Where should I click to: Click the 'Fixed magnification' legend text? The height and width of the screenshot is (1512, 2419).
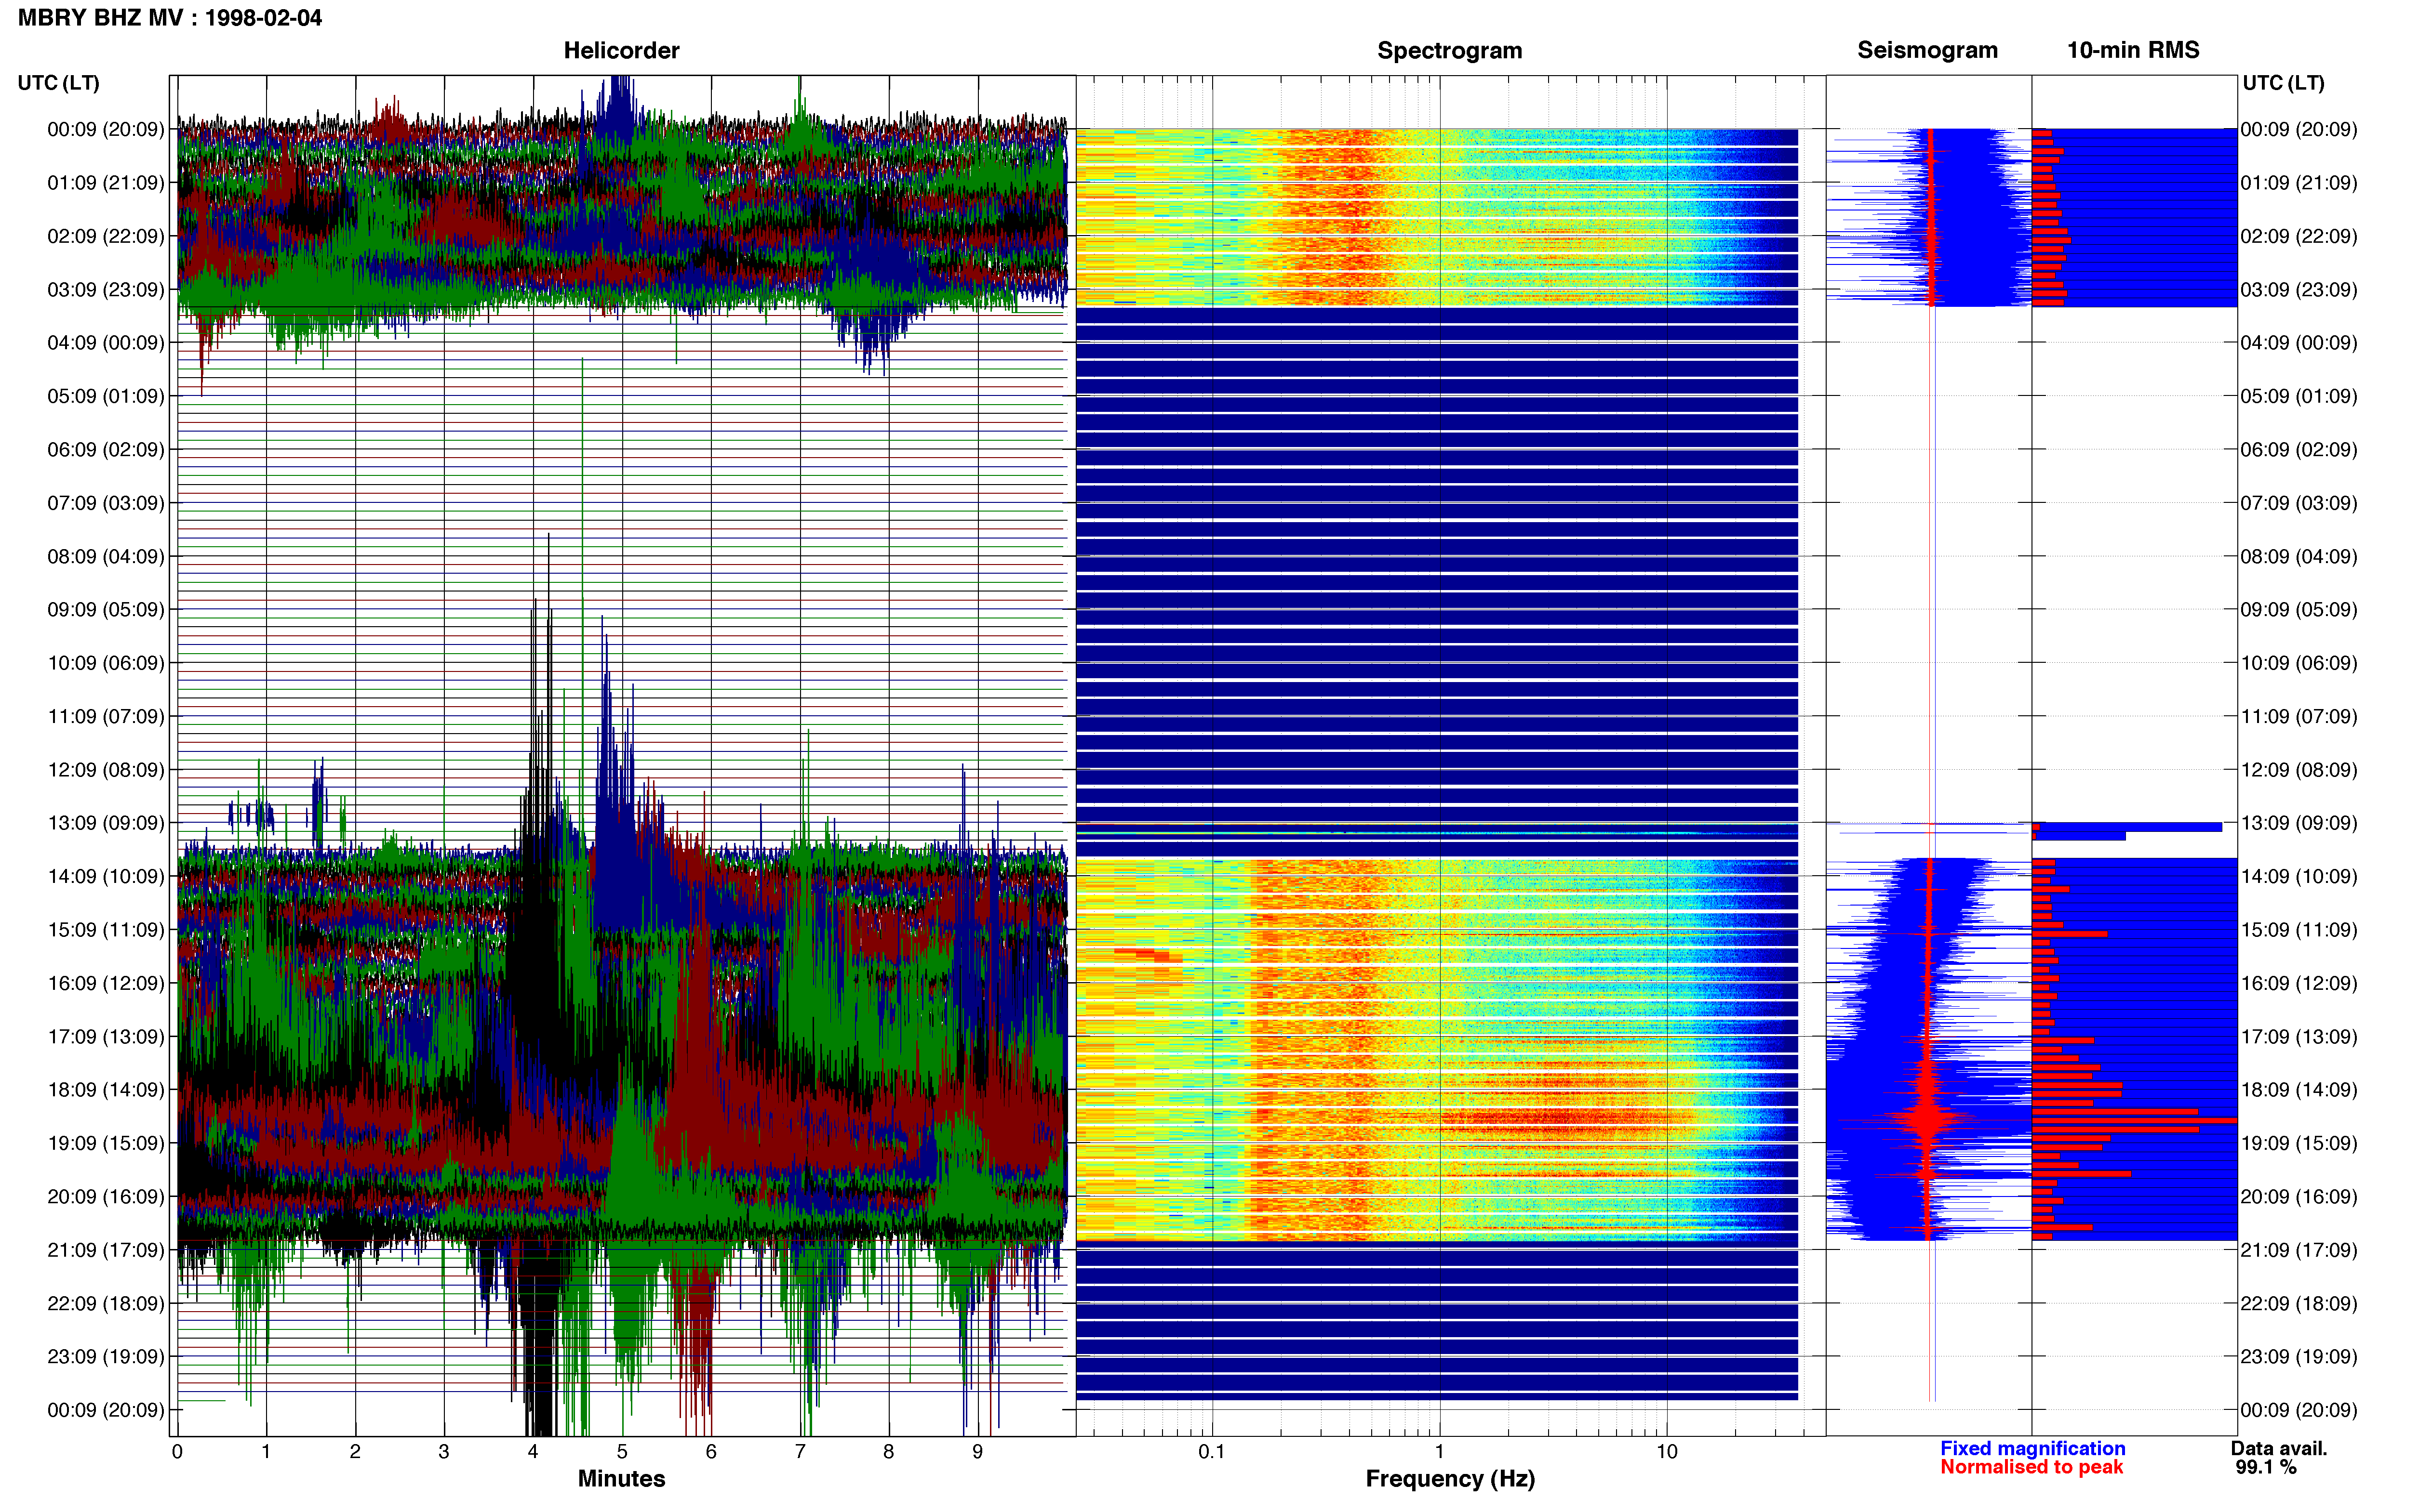coord(2032,1449)
